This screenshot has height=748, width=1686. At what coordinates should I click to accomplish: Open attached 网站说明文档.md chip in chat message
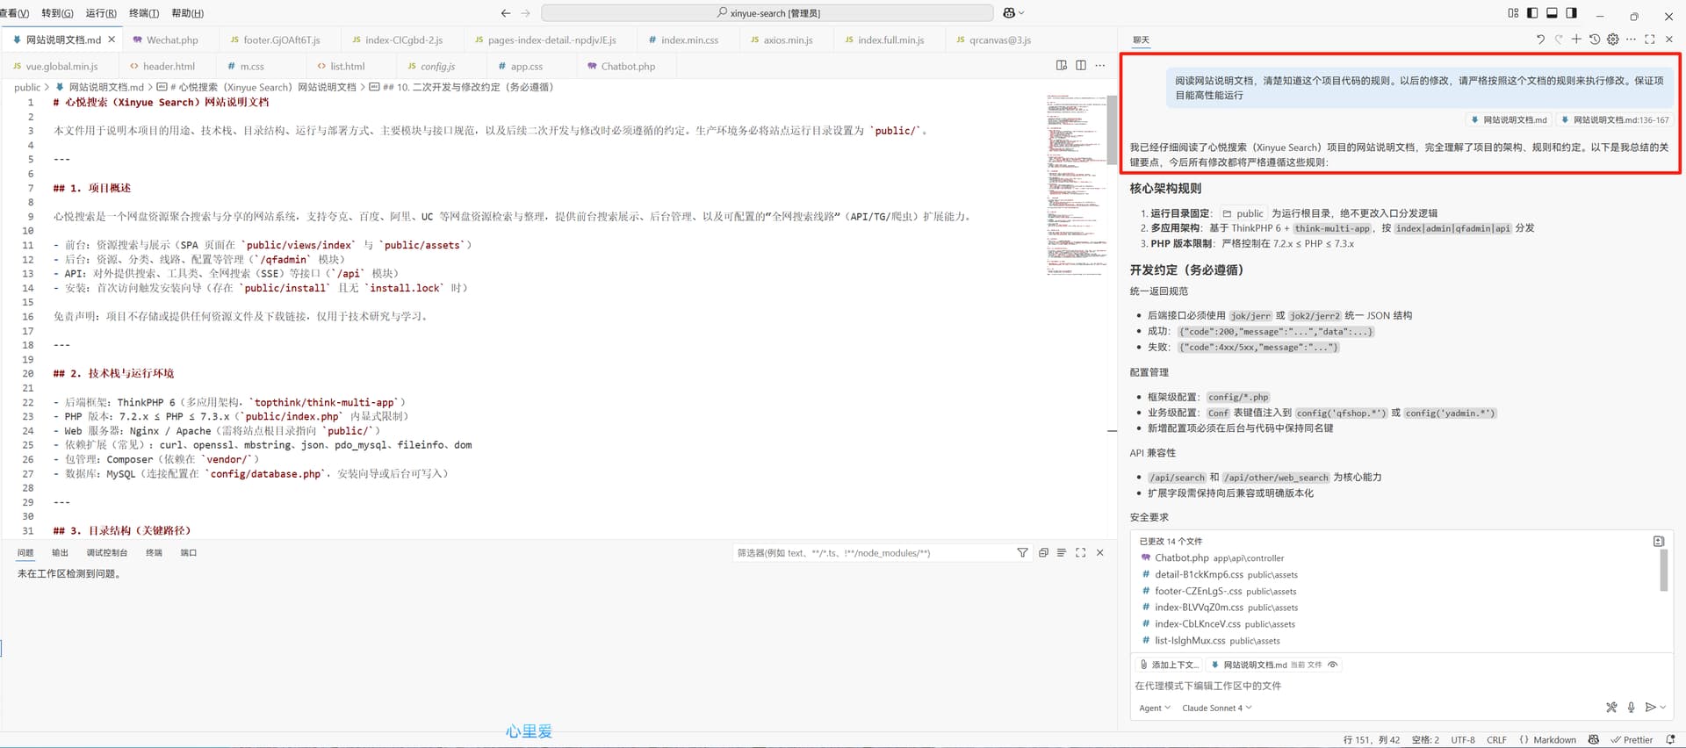pos(1509,120)
